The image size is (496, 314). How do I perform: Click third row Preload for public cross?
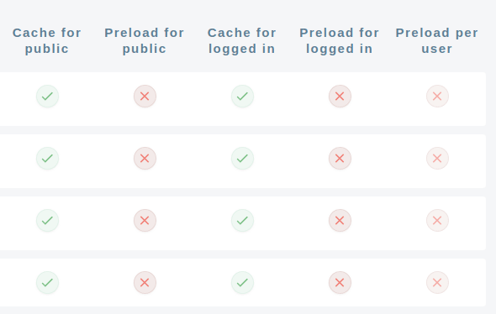pyautogui.click(x=145, y=221)
